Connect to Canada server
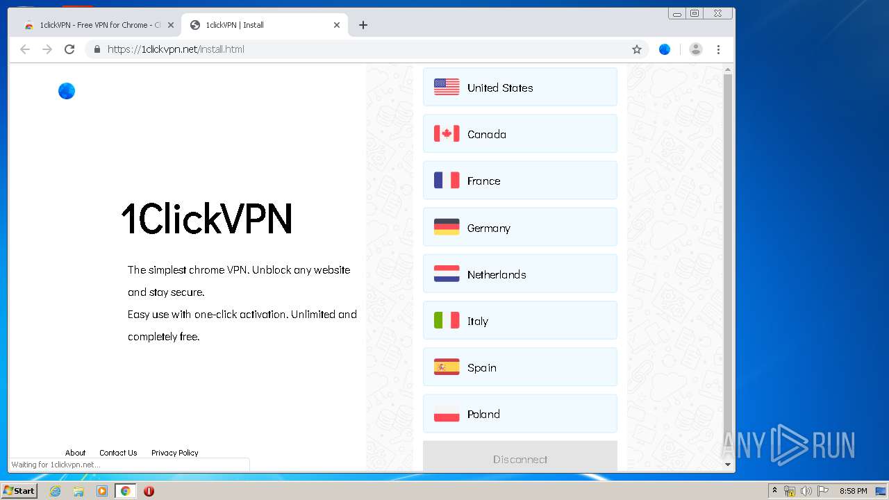889x500 pixels. (x=520, y=133)
